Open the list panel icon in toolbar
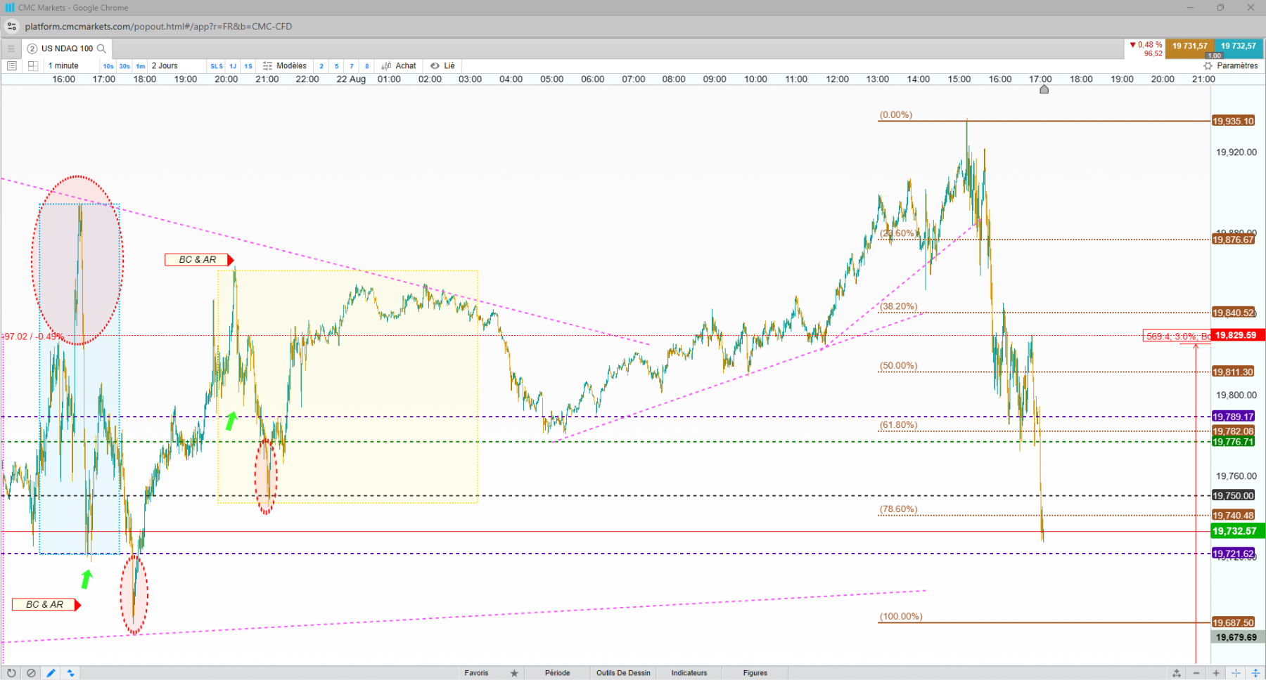This screenshot has width=1266, height=680. [x=12, y=66]
